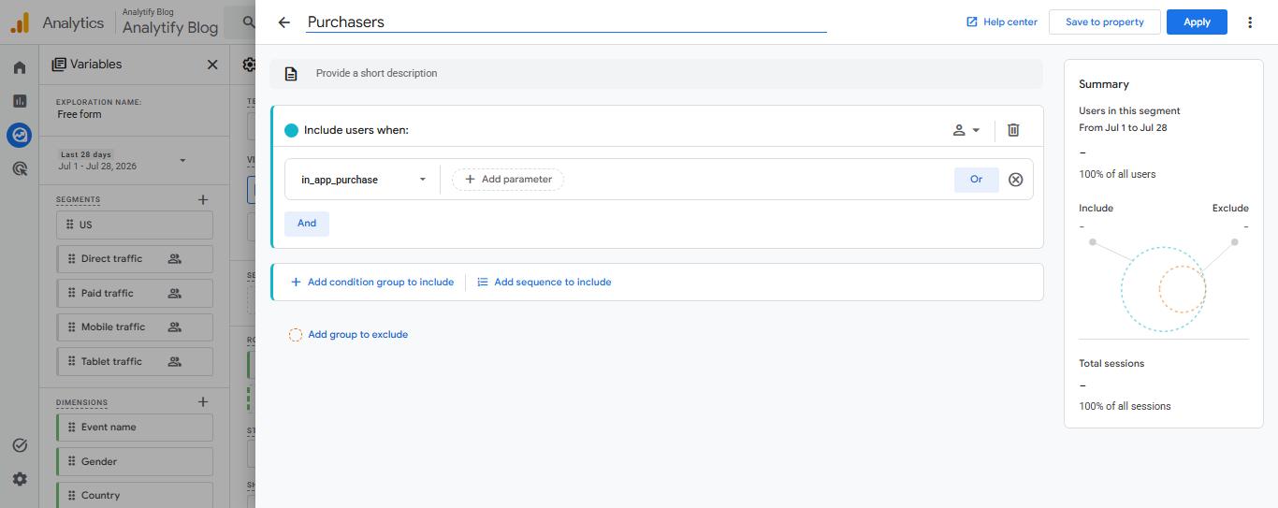Select the Mobile traffic segment
Screen dimensions: 1278x508
[x=135, y=327]
